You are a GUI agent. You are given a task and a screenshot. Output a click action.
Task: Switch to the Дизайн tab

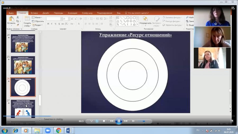point(46,13)
